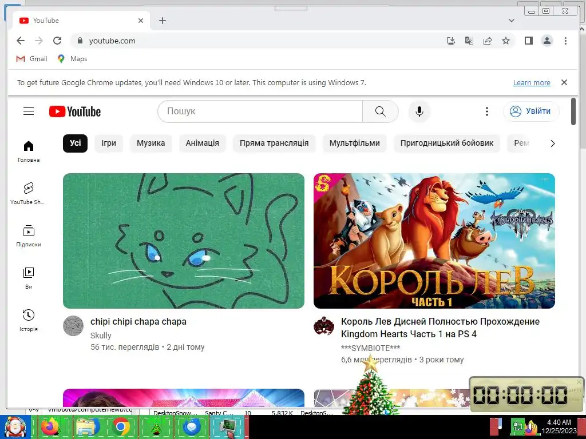Select the Мультфільми chip
Viewport: 586px width, 439px height.
(355, 143)
